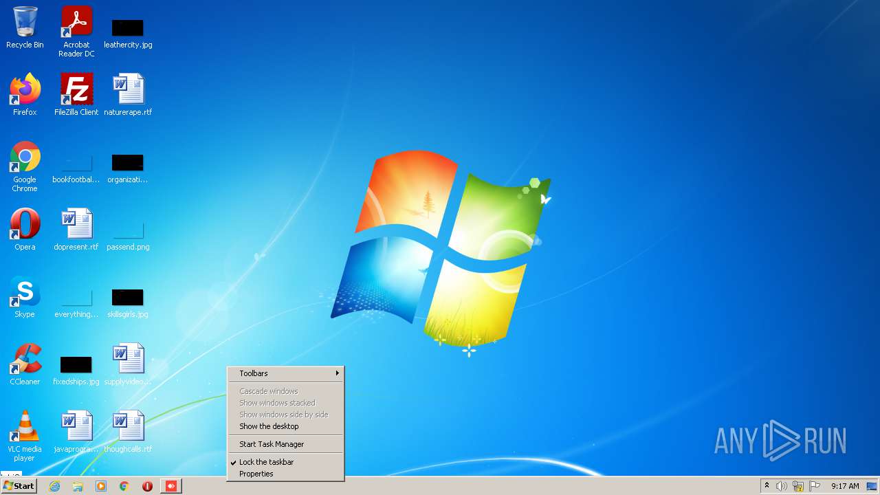
Task: Select the everything... file icon
Action: click(x=76, y=302)
